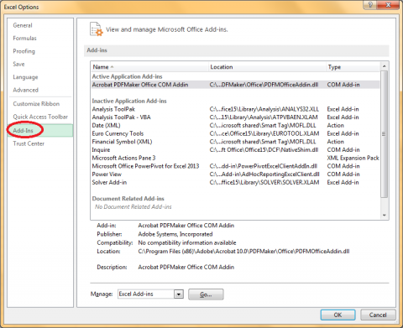The height and width of the screenshot is (328, 403).
Task: Select the Analysis ToolPak row
Action: (235, 109)
